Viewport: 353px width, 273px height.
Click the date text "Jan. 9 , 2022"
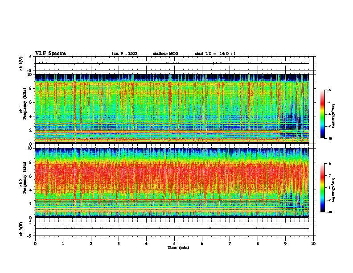(124, 54)
